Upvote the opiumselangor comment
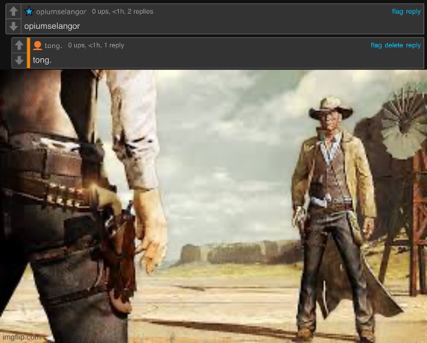 pyautogui.click(x=13, y=12)
